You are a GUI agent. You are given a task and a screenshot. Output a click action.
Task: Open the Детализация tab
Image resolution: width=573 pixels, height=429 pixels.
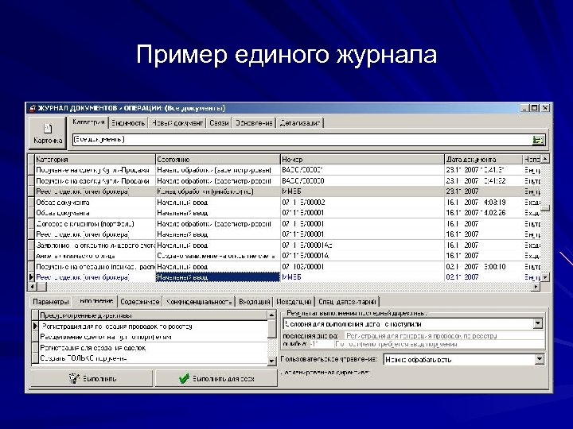click(300, 123)
